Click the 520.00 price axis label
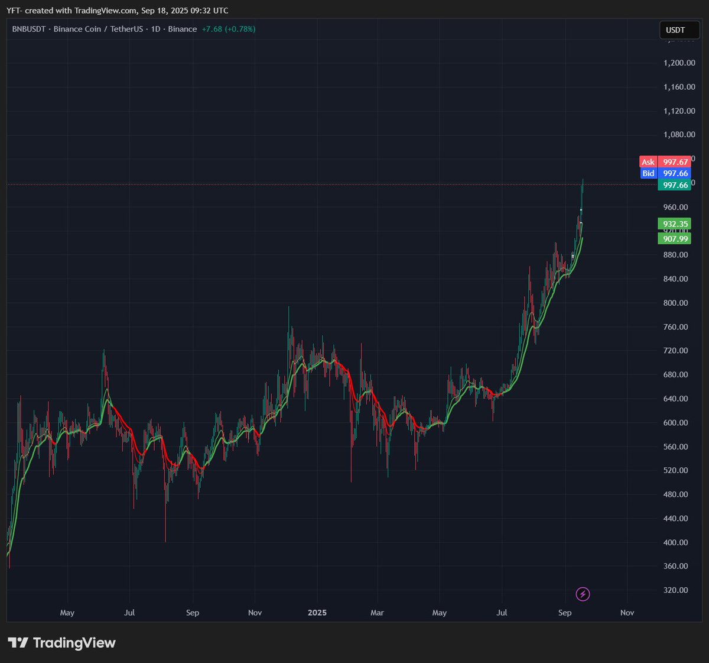Viewport: 709px width, 663px height. point(675,470)
